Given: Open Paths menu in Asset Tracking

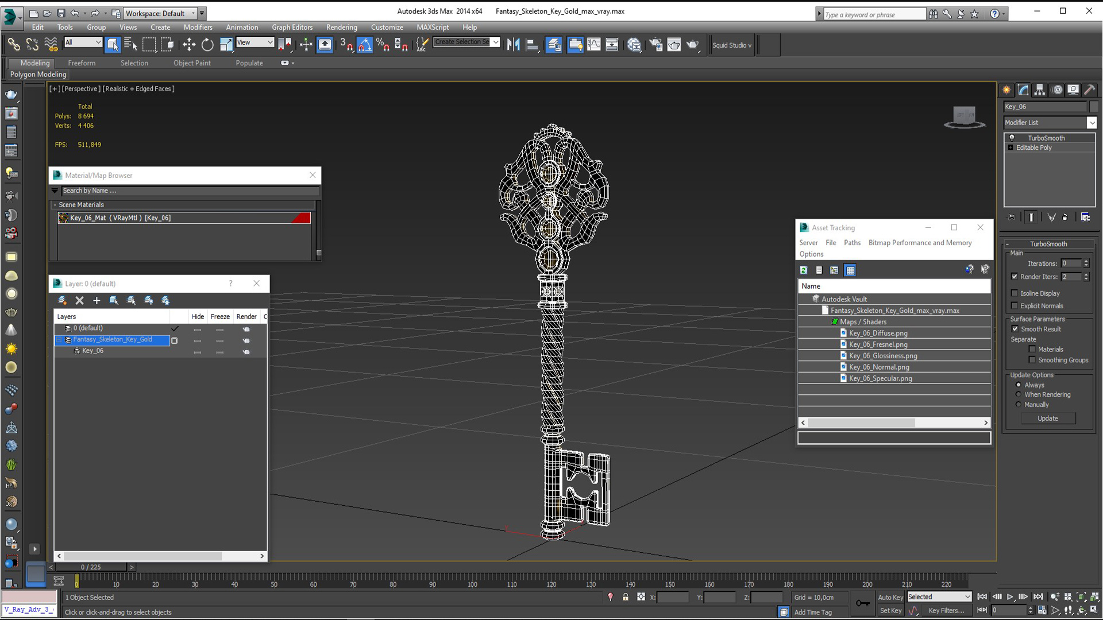Looking at the screenshot, I should click(852, 243).
